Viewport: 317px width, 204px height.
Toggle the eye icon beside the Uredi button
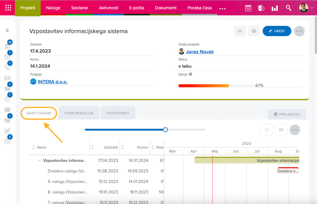point(240,31)
